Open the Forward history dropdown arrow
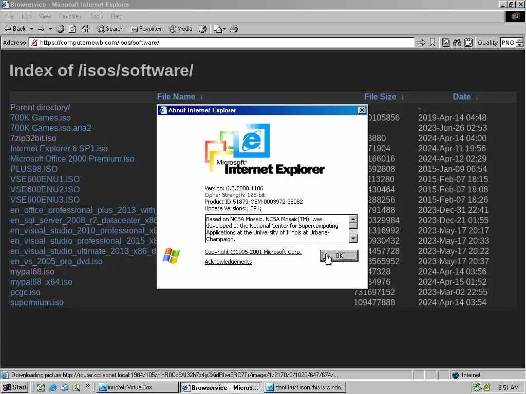The width and height of the screenshot is (526, 394). click(50, 29)
